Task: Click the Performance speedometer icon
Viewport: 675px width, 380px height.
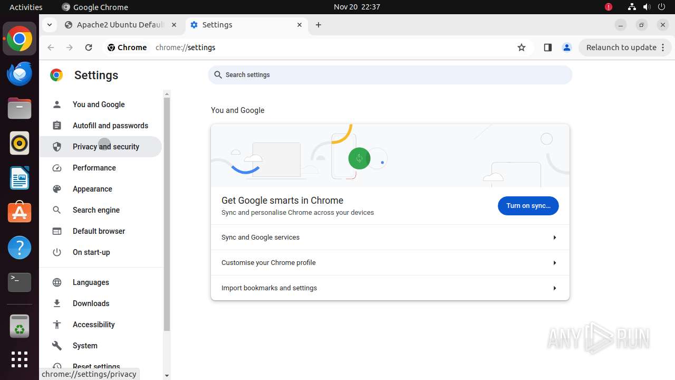Action: [x=57, y=168]
